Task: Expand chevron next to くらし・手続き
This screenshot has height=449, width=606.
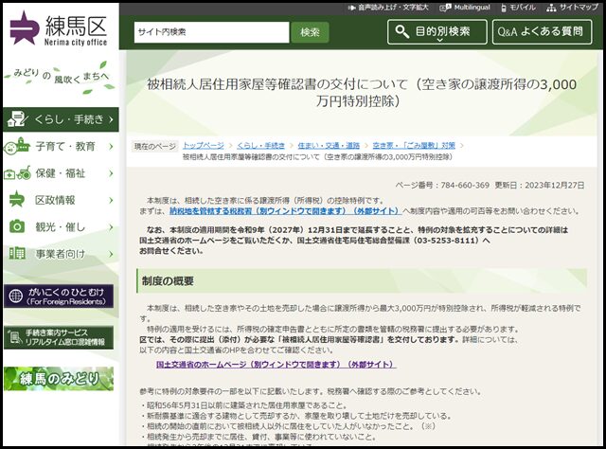Action: tap(111, 119)
